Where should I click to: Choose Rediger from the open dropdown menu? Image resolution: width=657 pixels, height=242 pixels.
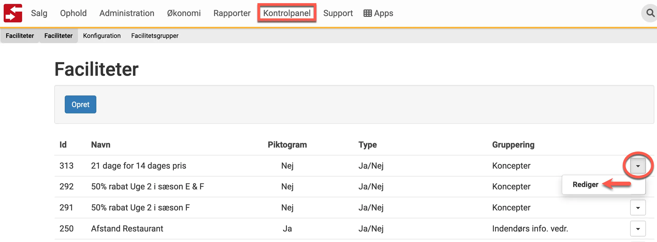(x=585, y=185)
